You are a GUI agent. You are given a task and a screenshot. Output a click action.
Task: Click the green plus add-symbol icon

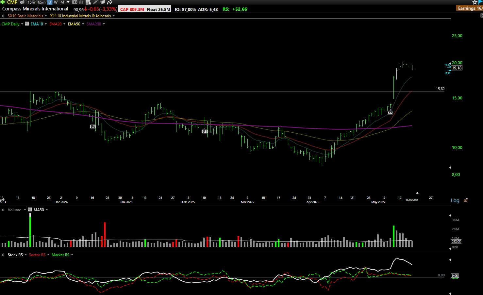(3, 2)
